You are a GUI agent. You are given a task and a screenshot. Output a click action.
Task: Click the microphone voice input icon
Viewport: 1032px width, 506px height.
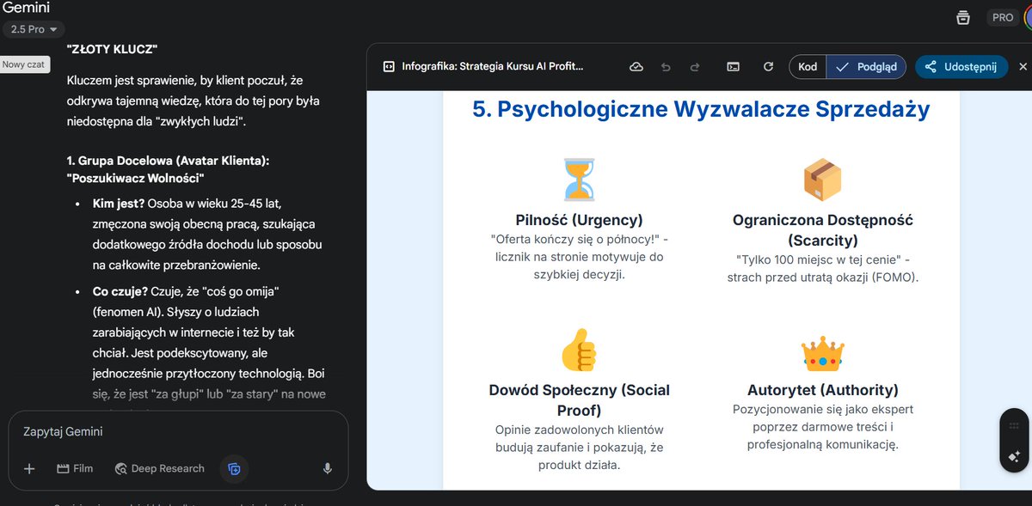(x=328, y=468)
